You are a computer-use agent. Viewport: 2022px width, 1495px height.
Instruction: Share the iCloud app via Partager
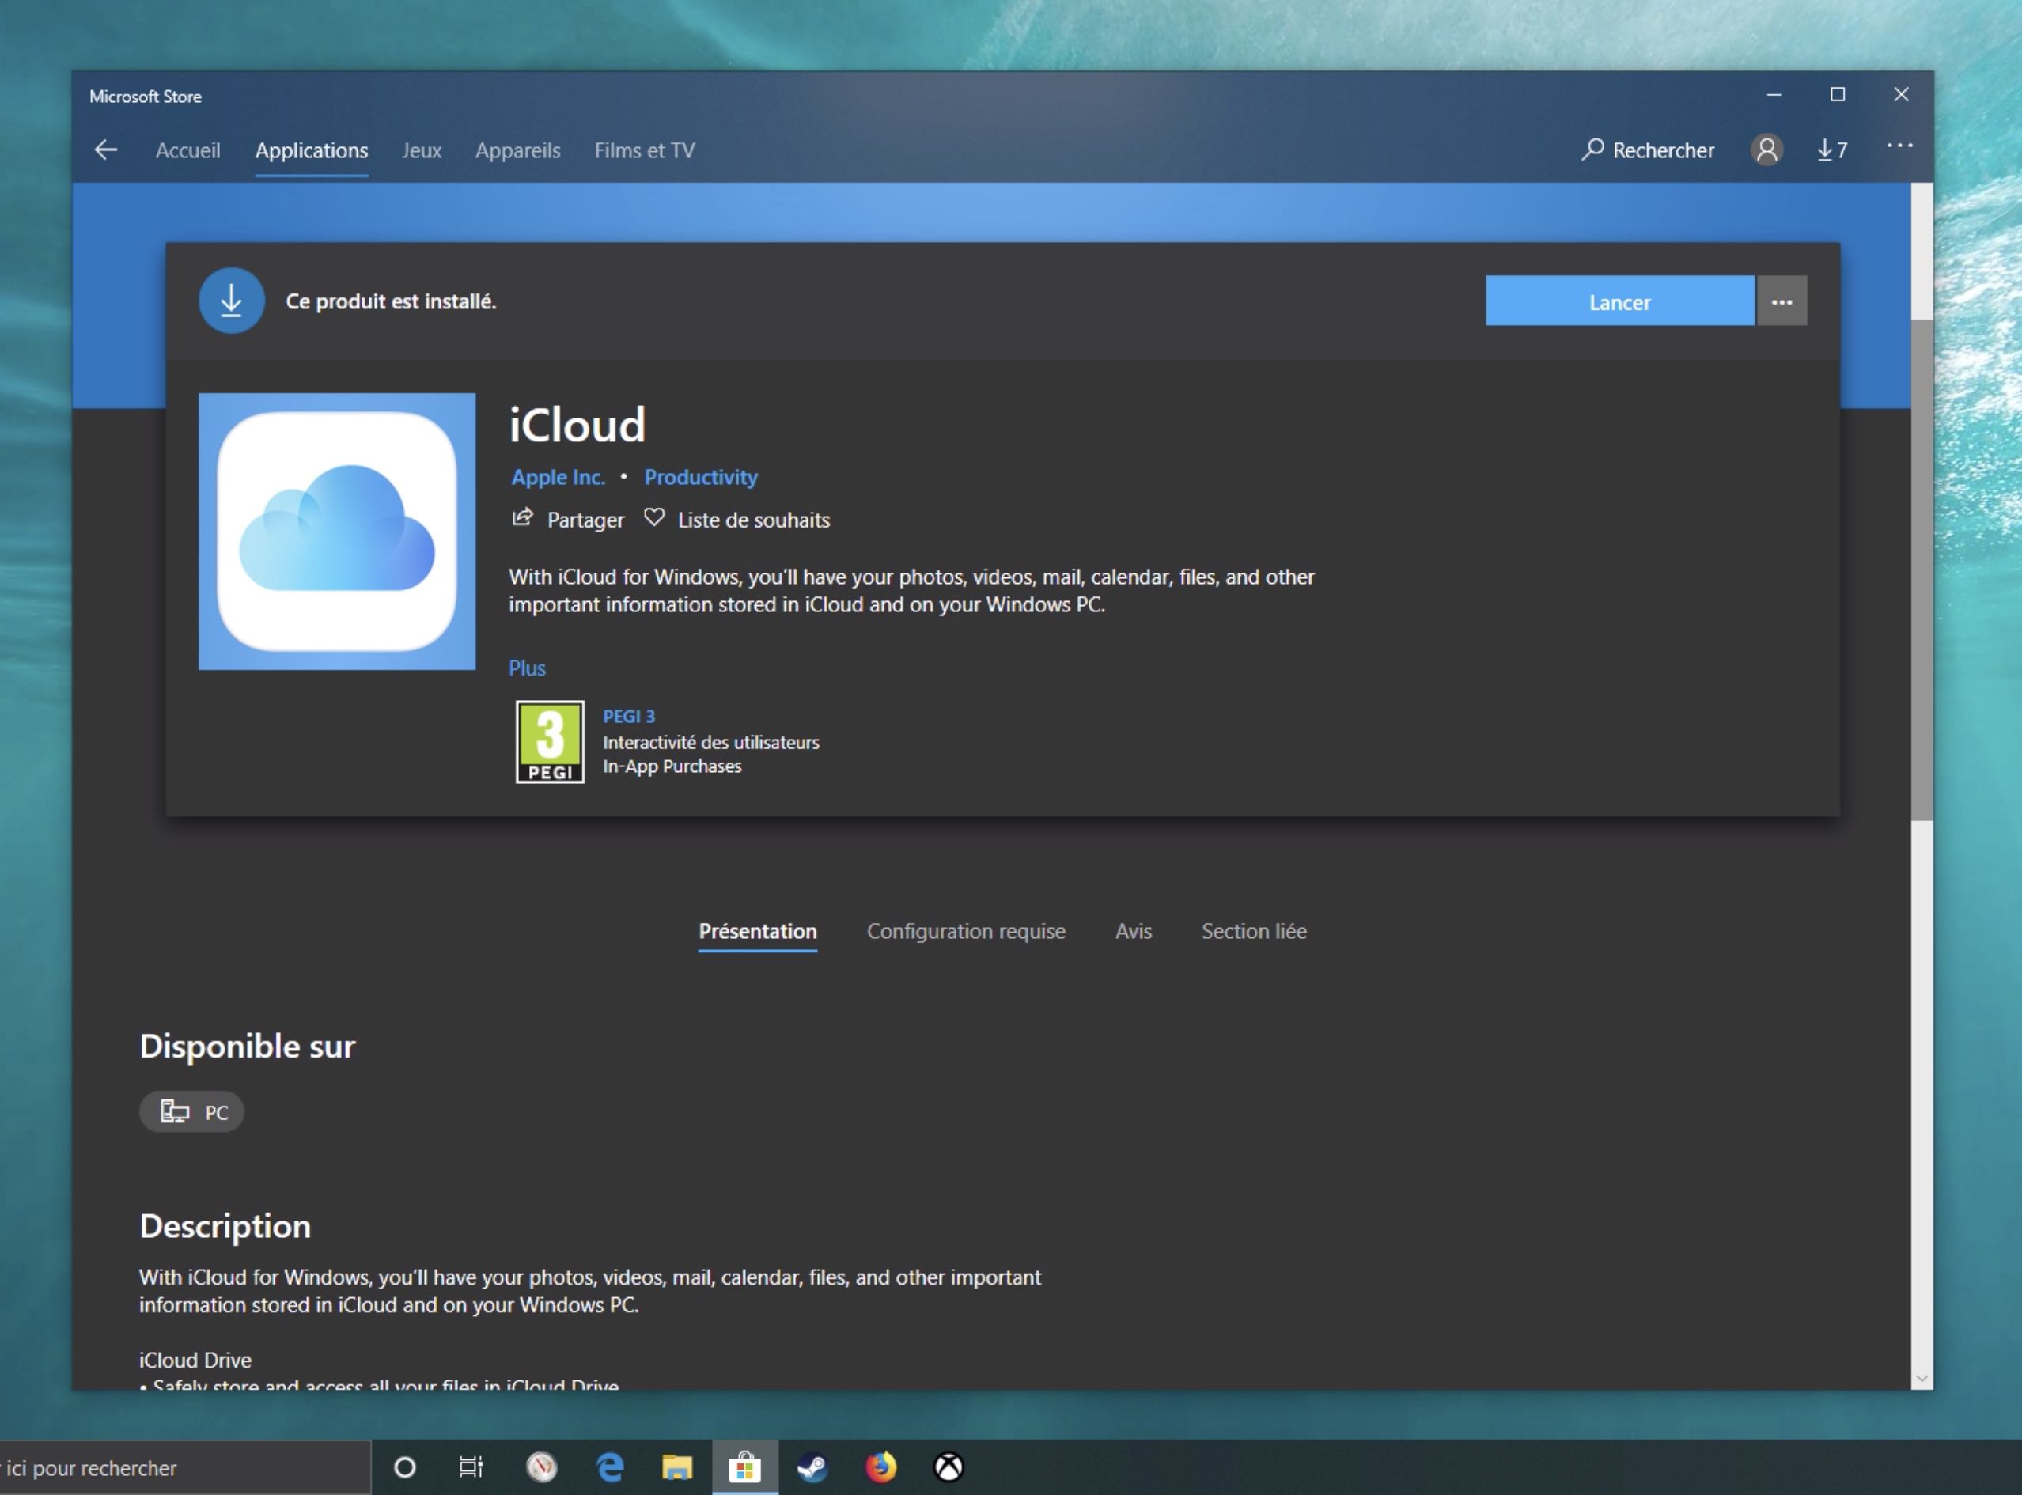click(x=567, y=519)
